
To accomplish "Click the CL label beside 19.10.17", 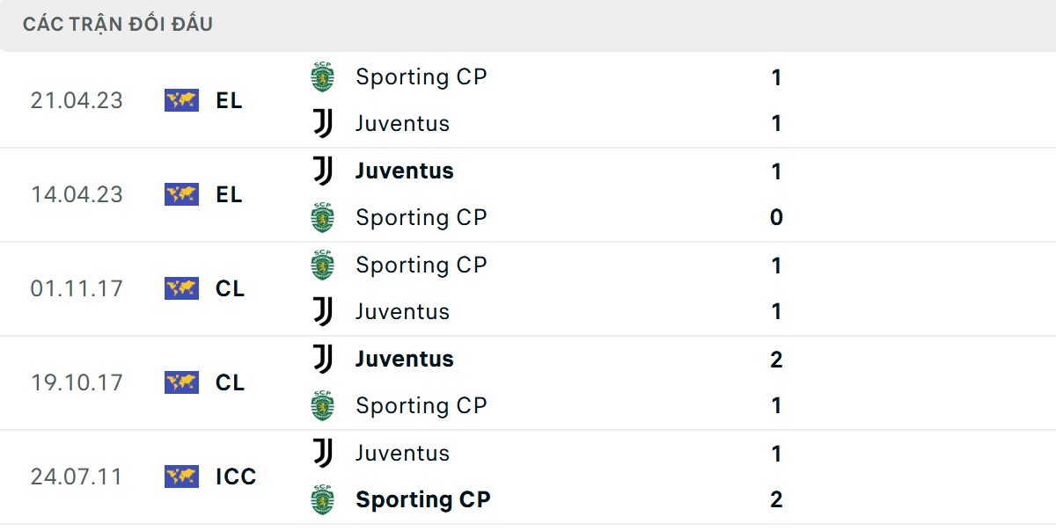I will (231, 382).
